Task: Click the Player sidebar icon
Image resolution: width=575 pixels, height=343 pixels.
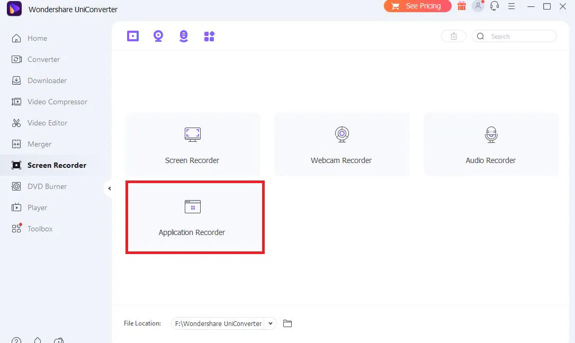Action: (x=16, y=207)
